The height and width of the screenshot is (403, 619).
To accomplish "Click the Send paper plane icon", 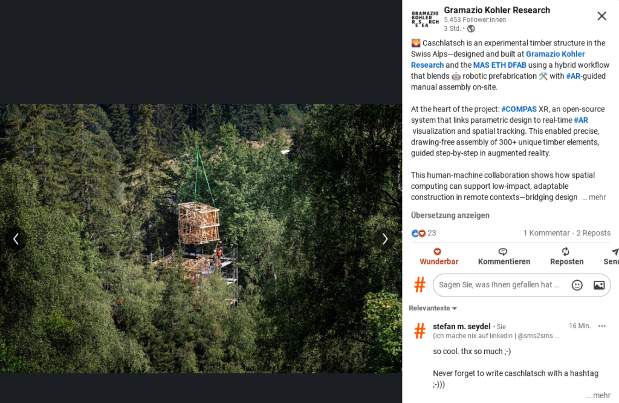I will click(614, 252).
